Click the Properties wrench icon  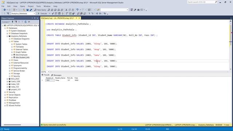tap(135, 10)
